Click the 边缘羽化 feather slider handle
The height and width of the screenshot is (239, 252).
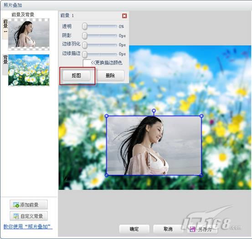pyautogui.click(x=85, y=45)
